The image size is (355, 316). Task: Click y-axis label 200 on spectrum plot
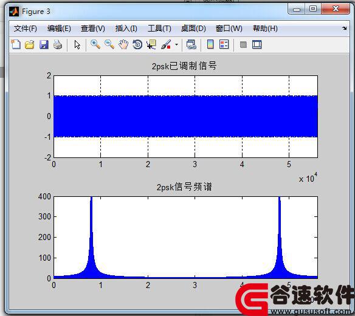(x=44, y=237)
